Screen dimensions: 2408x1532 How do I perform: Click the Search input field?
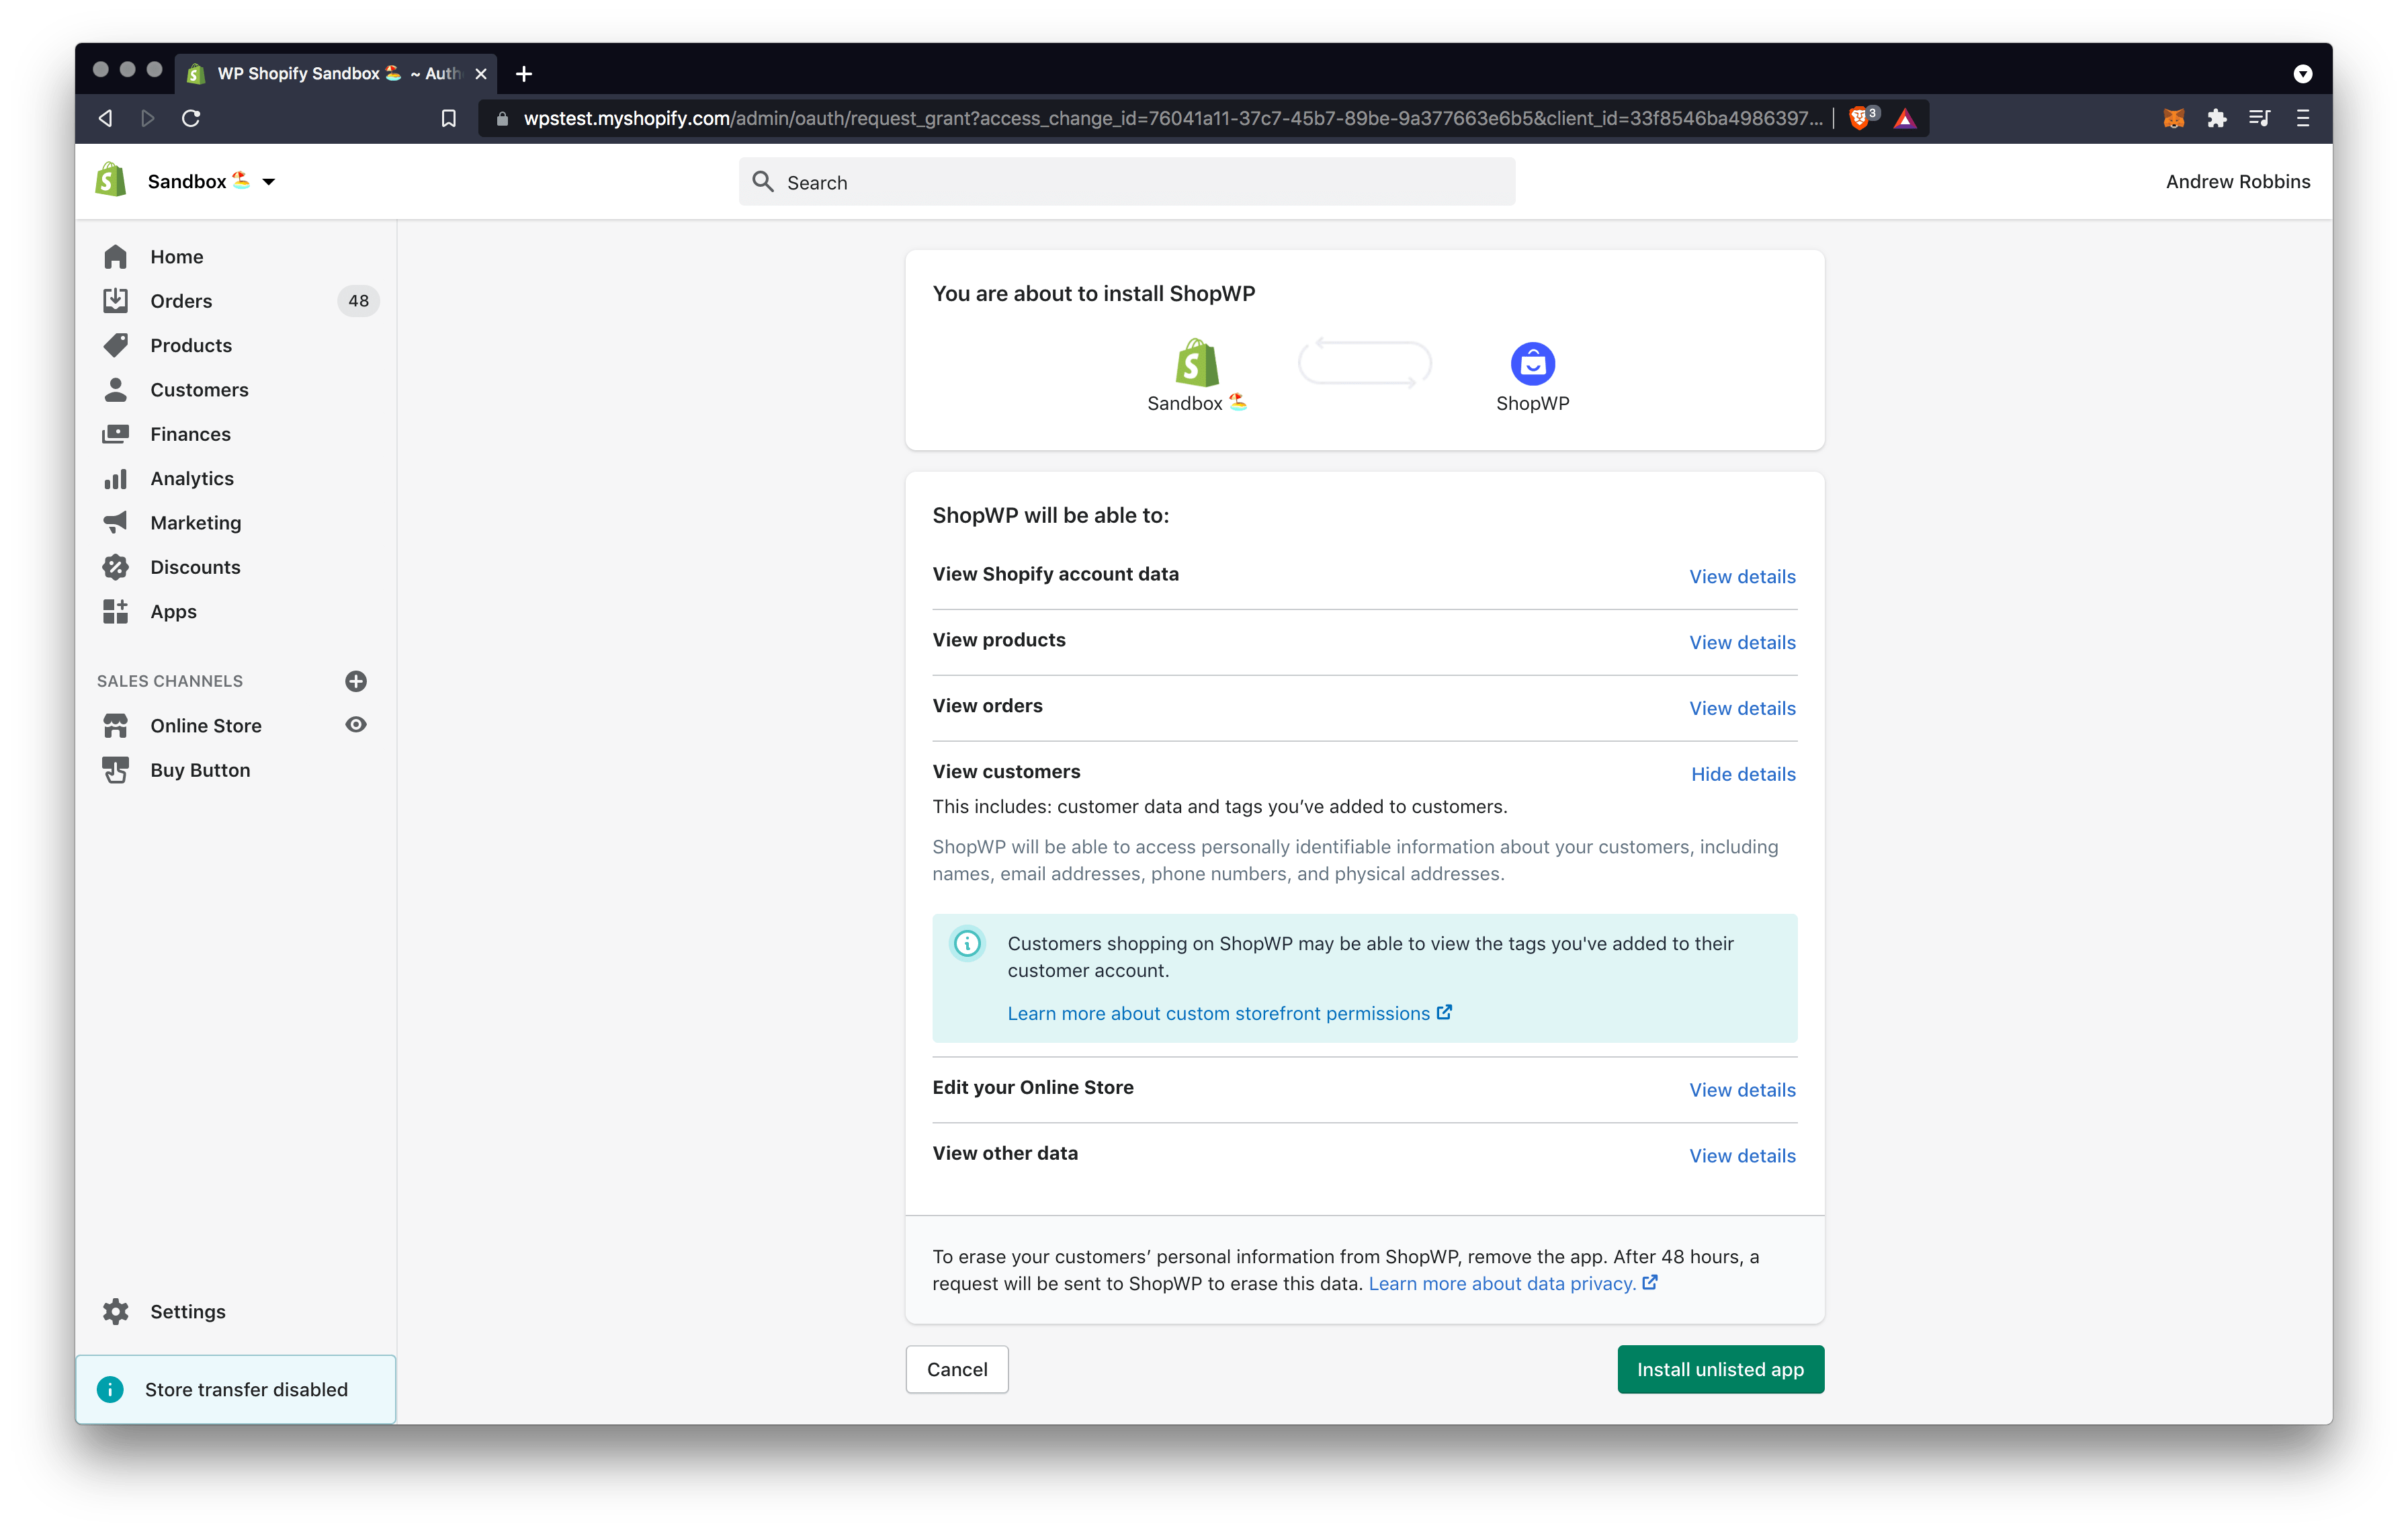coord(1127,182)
